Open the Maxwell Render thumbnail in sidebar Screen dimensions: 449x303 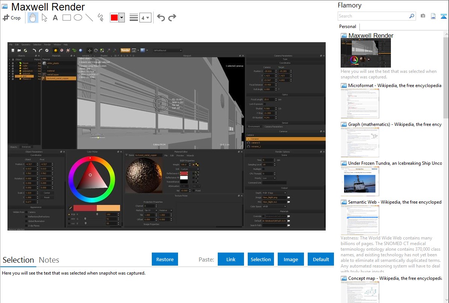tap(366, 53)
